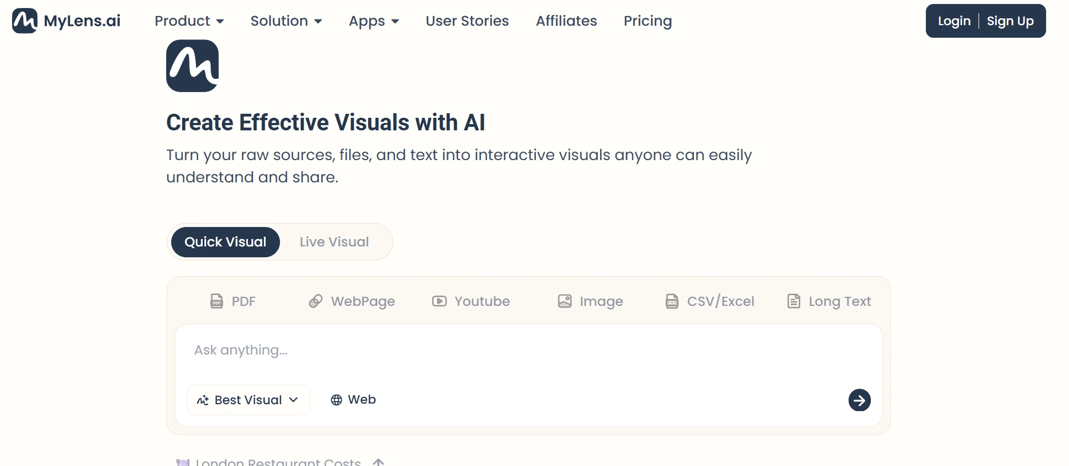Open the Apps dropdown menu
Screen dimensions: 1069x466
[x=374, y=21]
